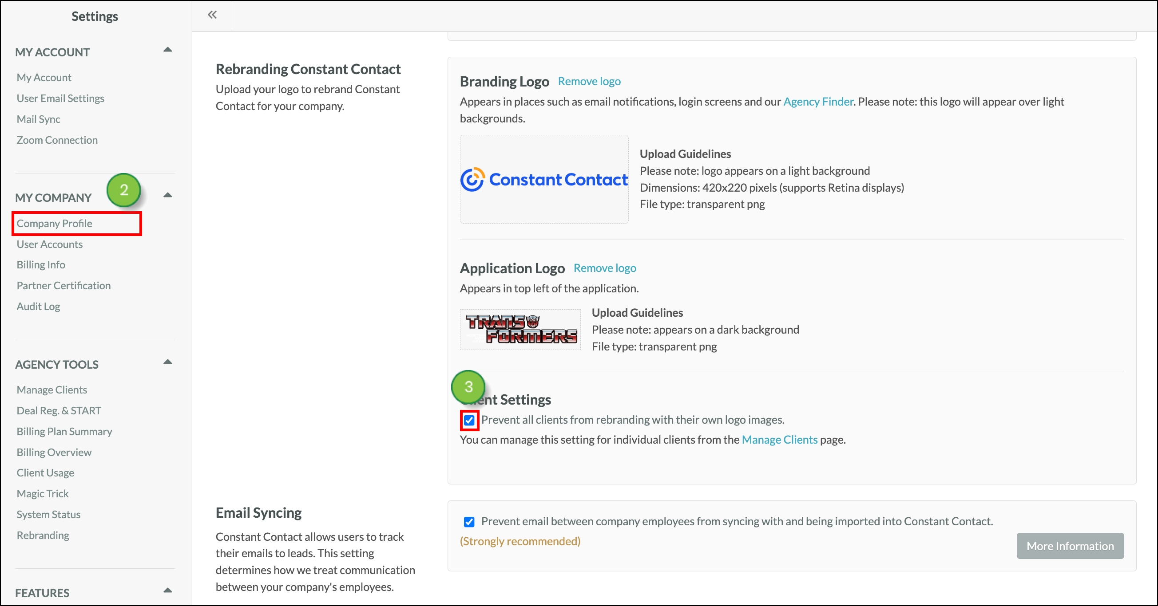Image resolution: width=1158 pixels, height=606 pixels.
Task: Open My Account settings
Action: 44,77
